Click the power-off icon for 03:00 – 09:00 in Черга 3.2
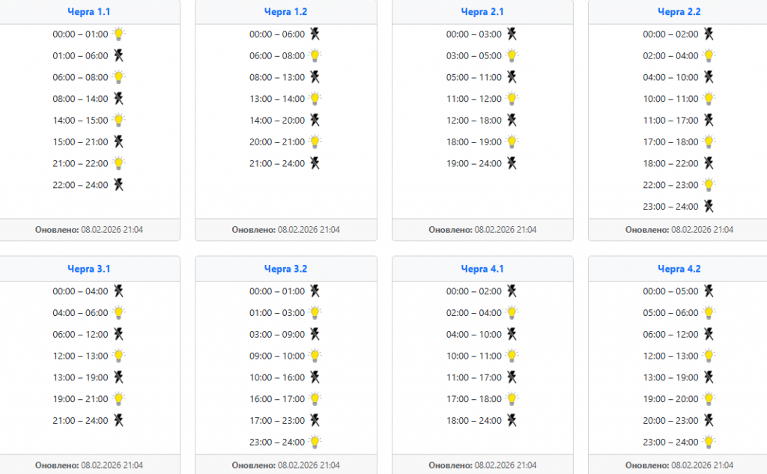 (315, 334)
